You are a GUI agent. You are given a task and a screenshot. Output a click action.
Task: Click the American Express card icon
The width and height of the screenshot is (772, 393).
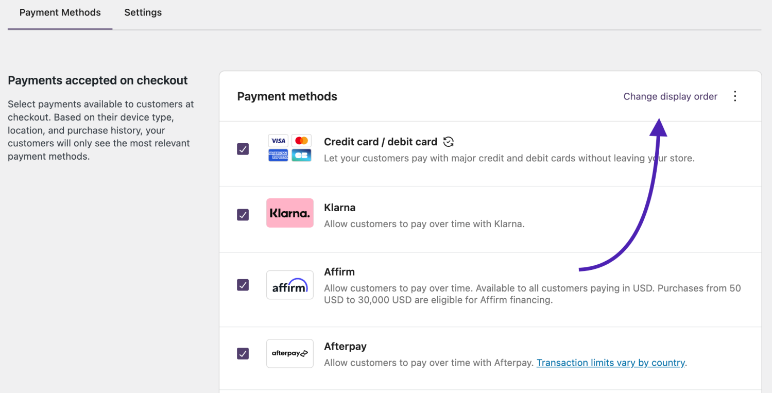point(278,155)
